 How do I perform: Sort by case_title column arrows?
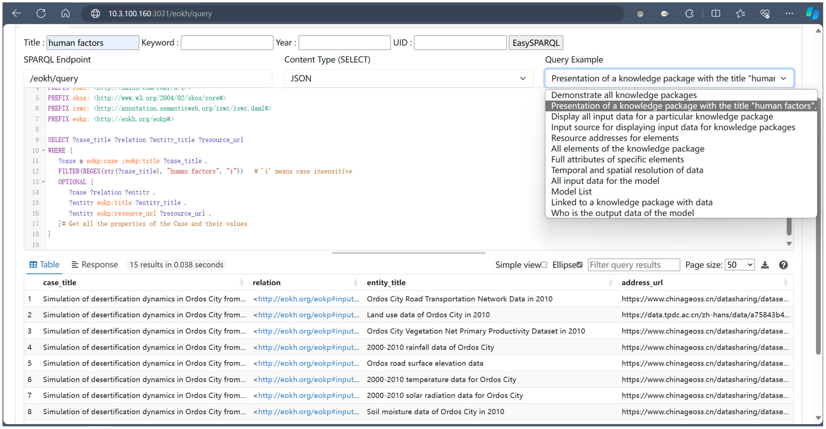pos(241,283)
